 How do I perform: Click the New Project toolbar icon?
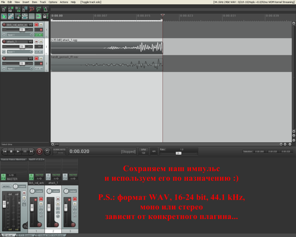4,9
